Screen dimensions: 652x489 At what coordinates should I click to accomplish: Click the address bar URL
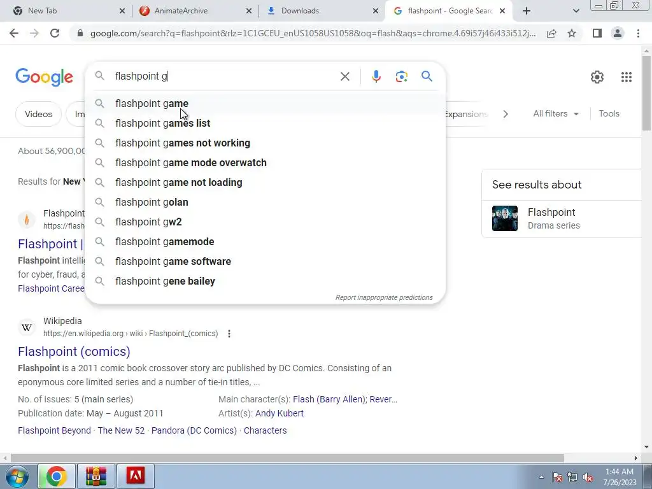[313, 33]
